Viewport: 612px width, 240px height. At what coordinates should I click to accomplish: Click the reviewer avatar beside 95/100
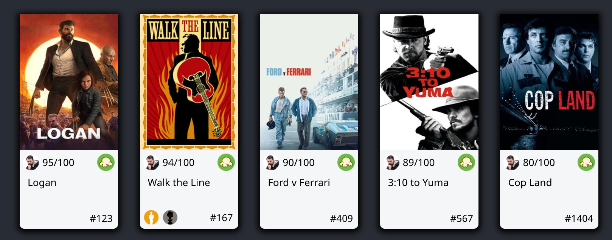point(31,163)
